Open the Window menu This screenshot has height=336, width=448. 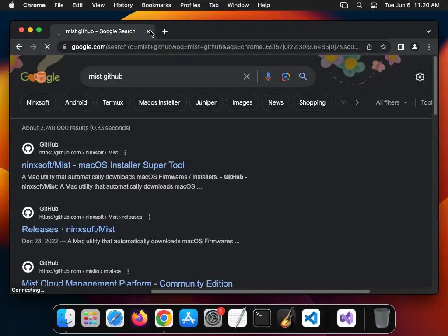(238, 5)
